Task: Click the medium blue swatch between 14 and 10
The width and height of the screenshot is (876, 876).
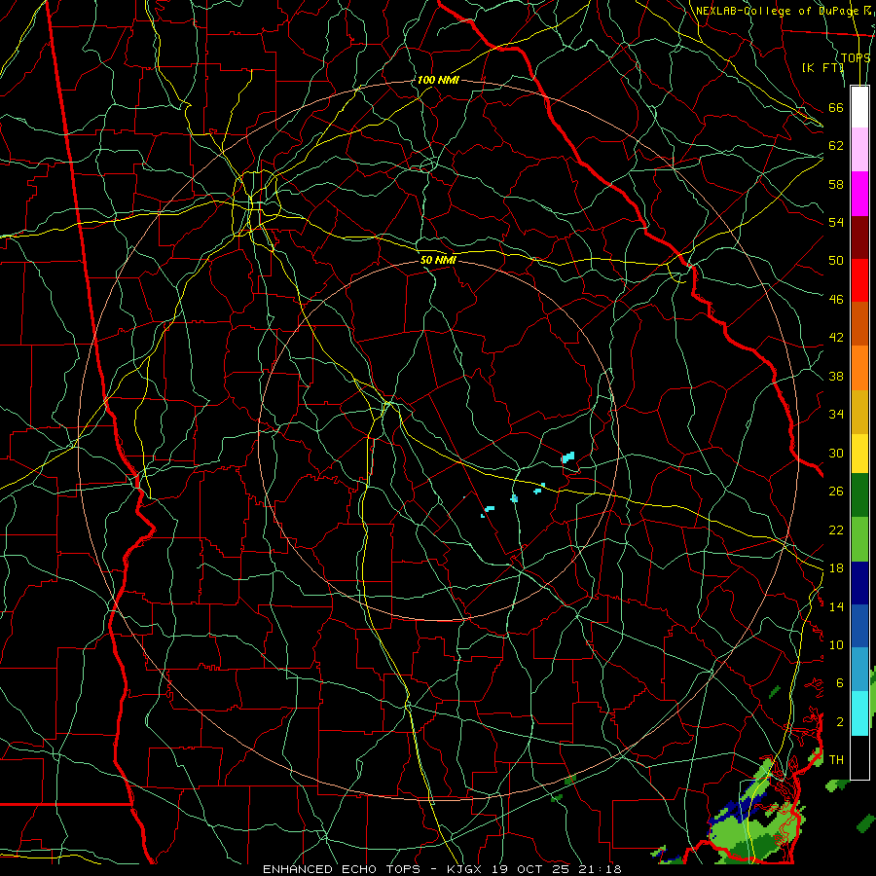Action: tap(859, 626)
